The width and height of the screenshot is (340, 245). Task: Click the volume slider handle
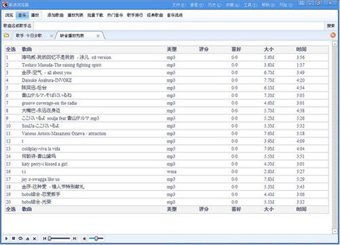96,238
